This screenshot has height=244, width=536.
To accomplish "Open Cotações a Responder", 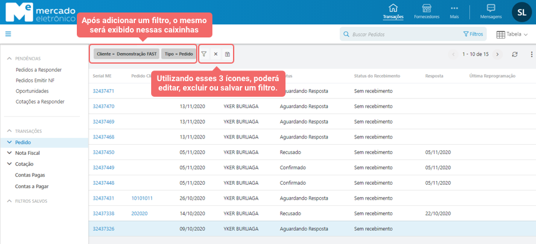I will click(40, 102).
